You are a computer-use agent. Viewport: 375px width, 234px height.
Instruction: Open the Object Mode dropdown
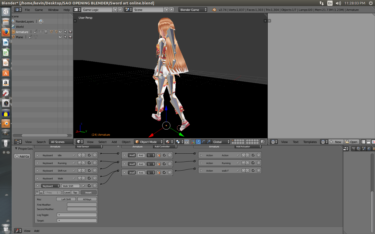coord(148,142)
